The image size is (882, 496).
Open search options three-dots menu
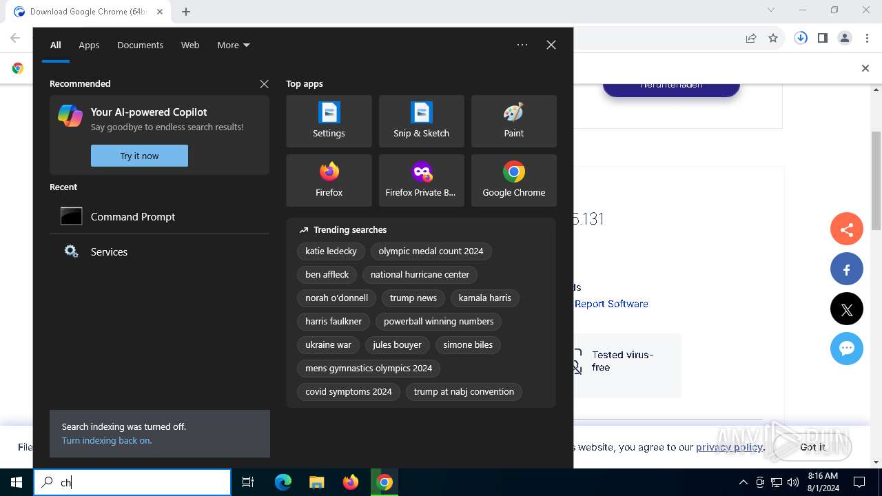[522, 45]
